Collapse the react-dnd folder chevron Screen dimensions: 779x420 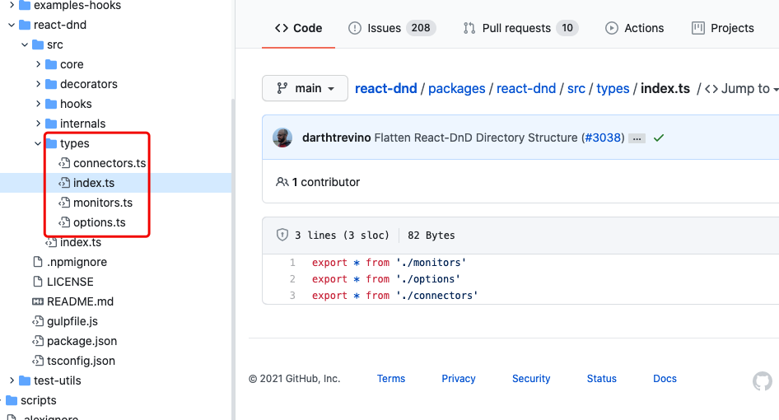(12, 25)
